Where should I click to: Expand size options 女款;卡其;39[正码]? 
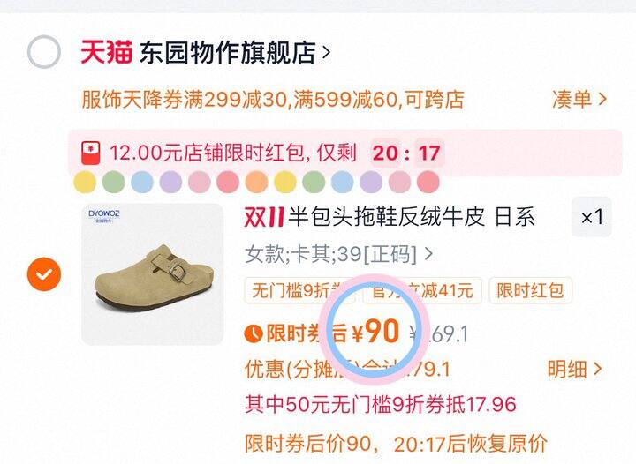point(339,254)
